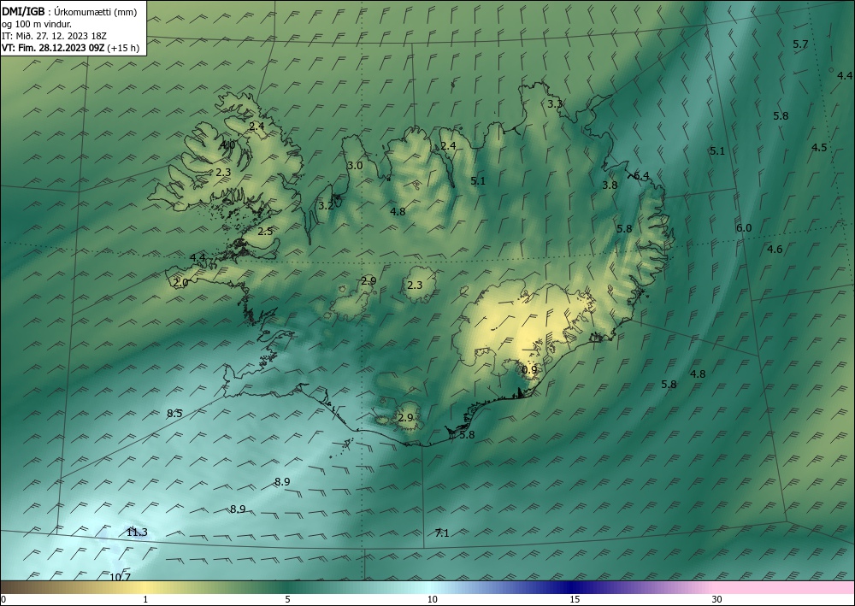Click the 3.2 value in northwest Iceland
Viewport: 855px width, 606px height.
point(326,206)
